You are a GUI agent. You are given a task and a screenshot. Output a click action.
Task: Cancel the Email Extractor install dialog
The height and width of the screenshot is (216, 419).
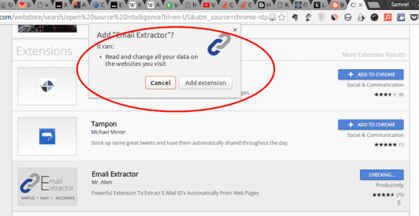160,83
